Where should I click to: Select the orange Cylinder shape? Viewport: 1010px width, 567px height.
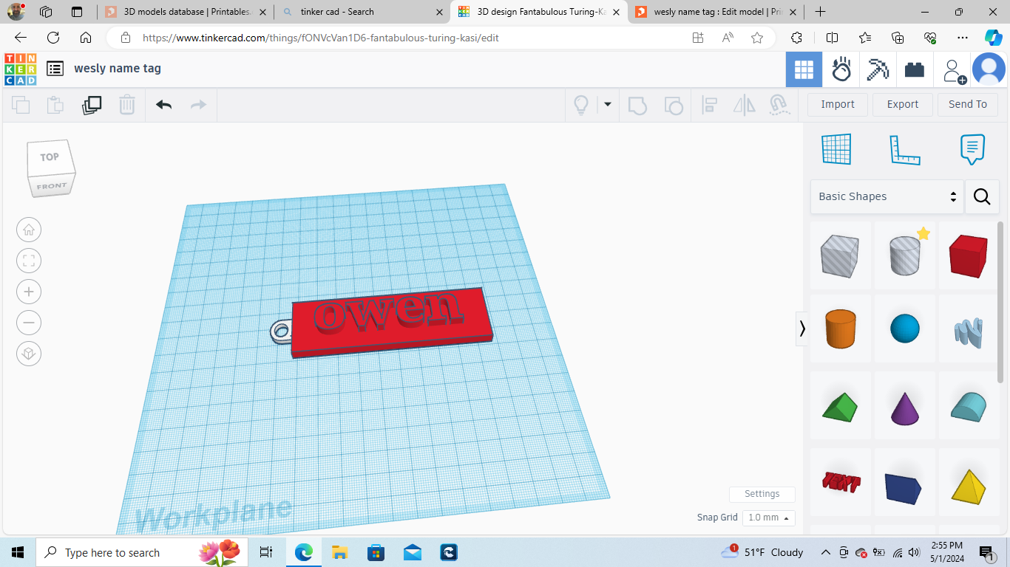click(x=840, y=329)
